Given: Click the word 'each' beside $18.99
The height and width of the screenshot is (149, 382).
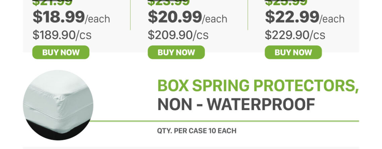Looking at the screenshot, I should coord(98,19).
